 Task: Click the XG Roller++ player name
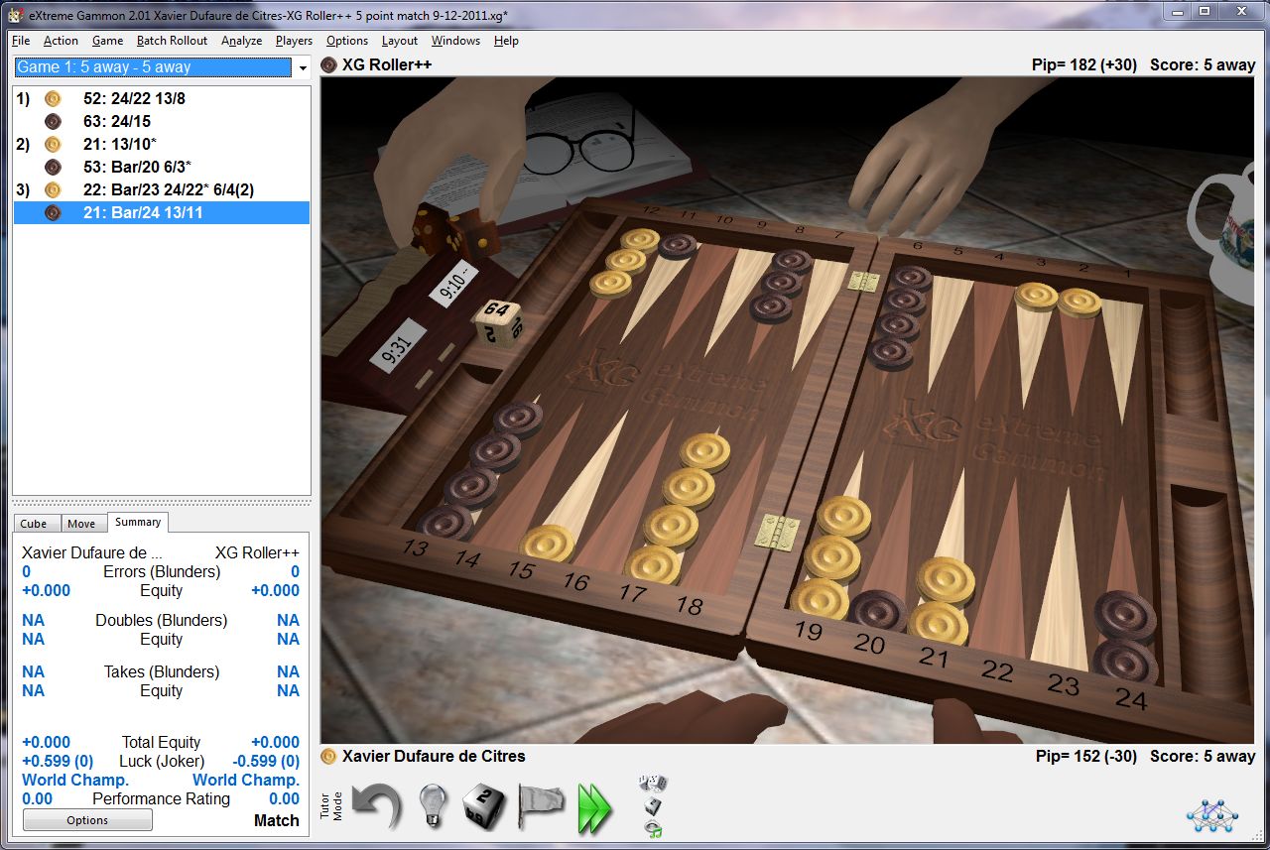(x=387, y=64)
